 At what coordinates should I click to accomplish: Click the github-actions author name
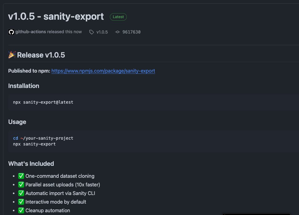coord(31,32)
